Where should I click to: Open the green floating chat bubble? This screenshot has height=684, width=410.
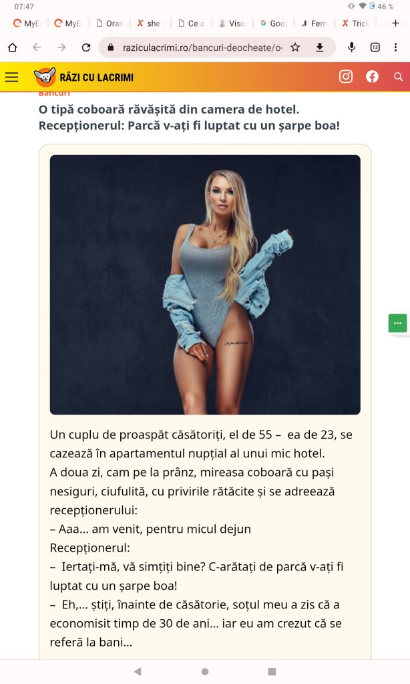397,323
